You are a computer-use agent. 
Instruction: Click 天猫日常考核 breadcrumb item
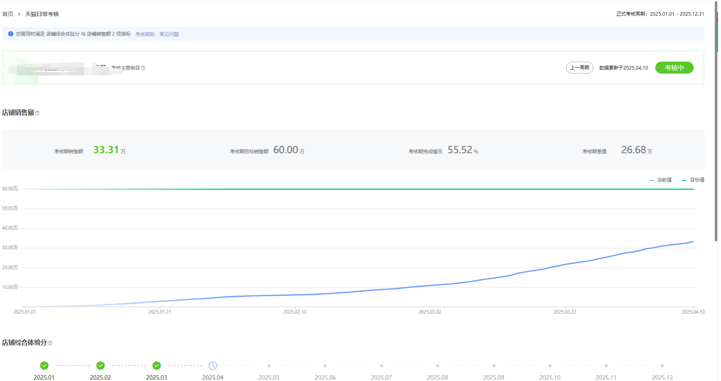pos(42,14)
